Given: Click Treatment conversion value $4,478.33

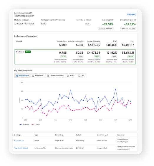Looking at the screenshot, I should [94, 53].
